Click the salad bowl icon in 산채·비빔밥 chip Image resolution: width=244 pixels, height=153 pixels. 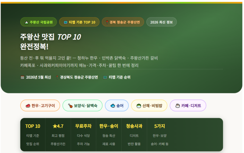(139, 106)
